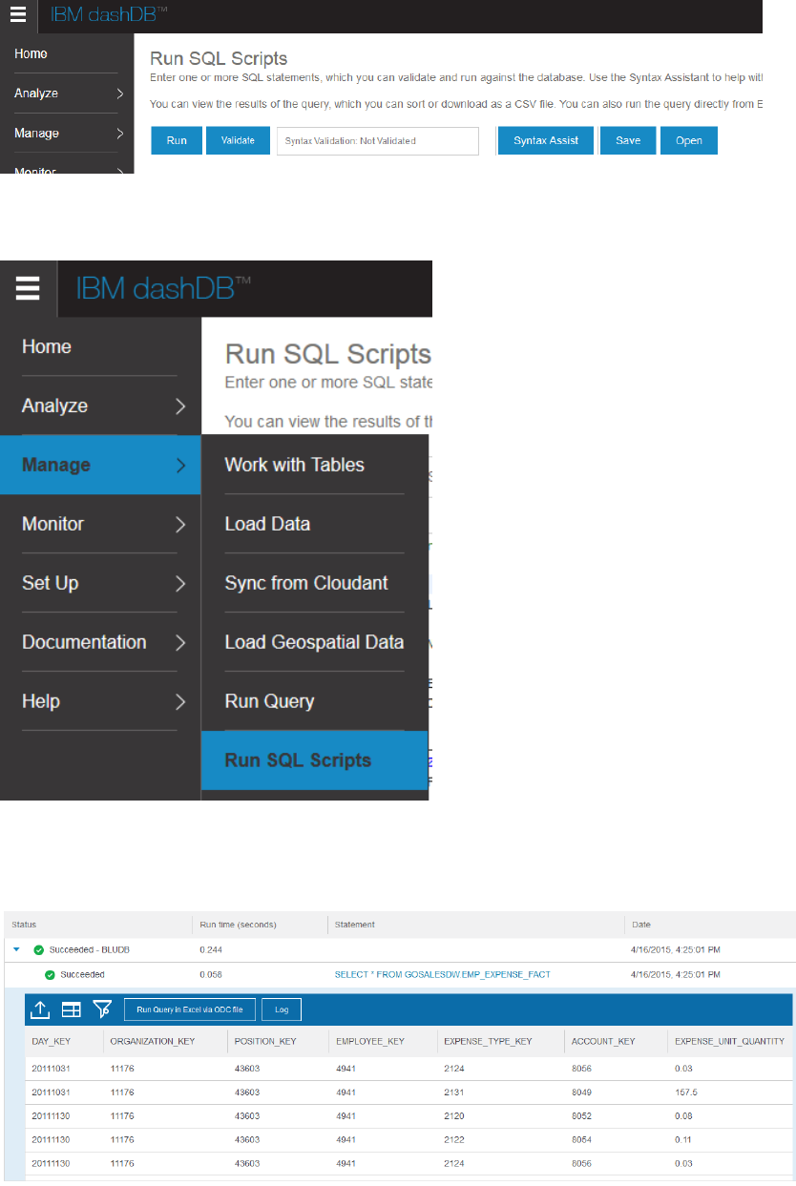Choose Load Data from Manage submenu

[x=267, y=524]
